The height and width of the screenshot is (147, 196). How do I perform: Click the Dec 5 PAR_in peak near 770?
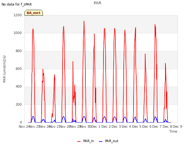point(145,54)
